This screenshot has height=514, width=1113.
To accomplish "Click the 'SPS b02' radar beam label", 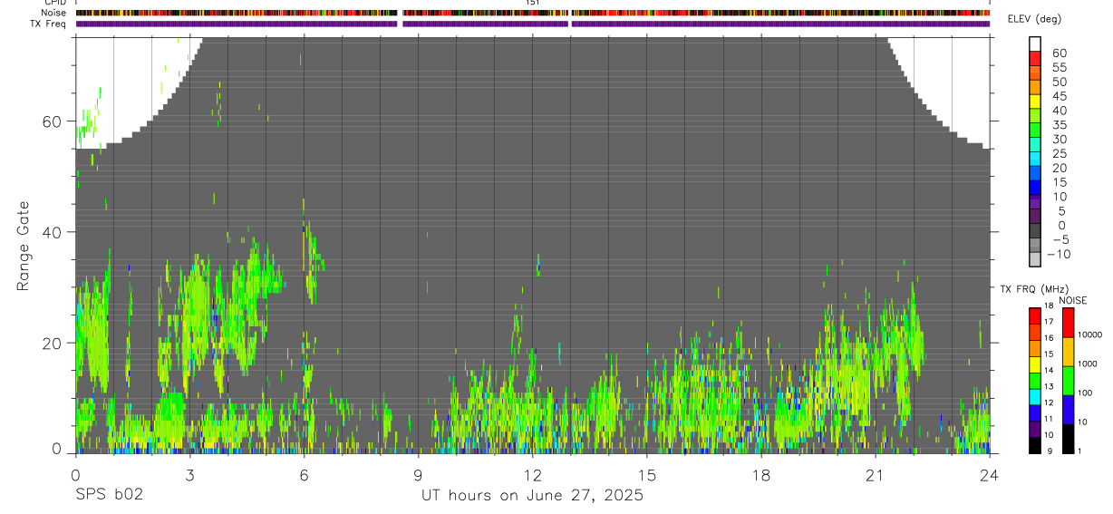I will [108, 496].
